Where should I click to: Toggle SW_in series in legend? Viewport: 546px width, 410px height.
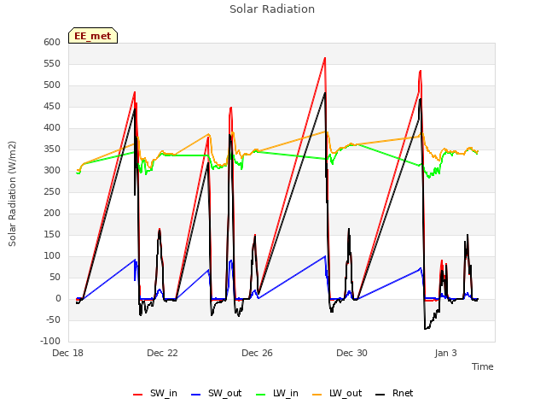155,393
